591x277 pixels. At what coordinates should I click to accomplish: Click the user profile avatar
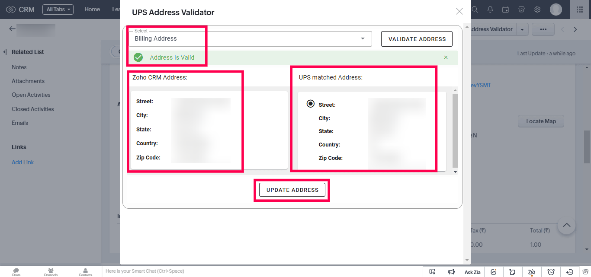click(x=556, y=10)
